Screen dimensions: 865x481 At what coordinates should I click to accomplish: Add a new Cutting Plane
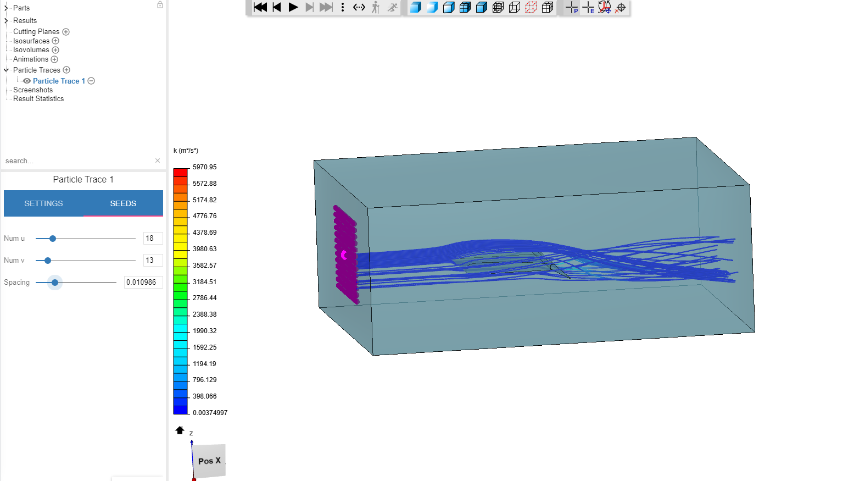click(x=66, y=32)
